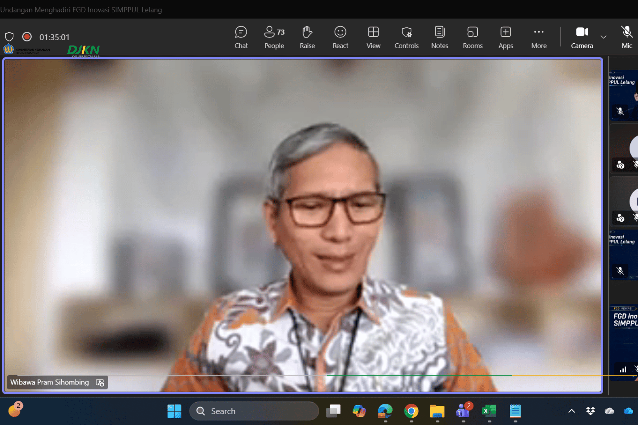Add Apps to the meeting
This screenshot has height=425, width=638.
(506, 37)
